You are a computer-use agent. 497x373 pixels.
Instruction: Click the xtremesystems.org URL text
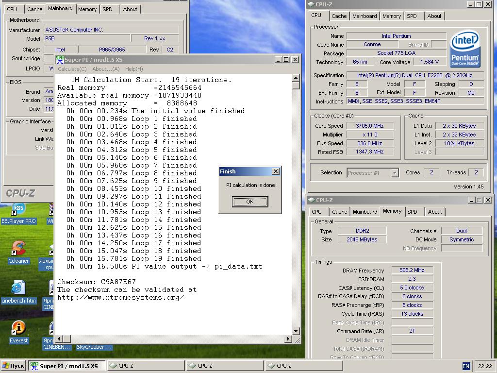point(120,298)
